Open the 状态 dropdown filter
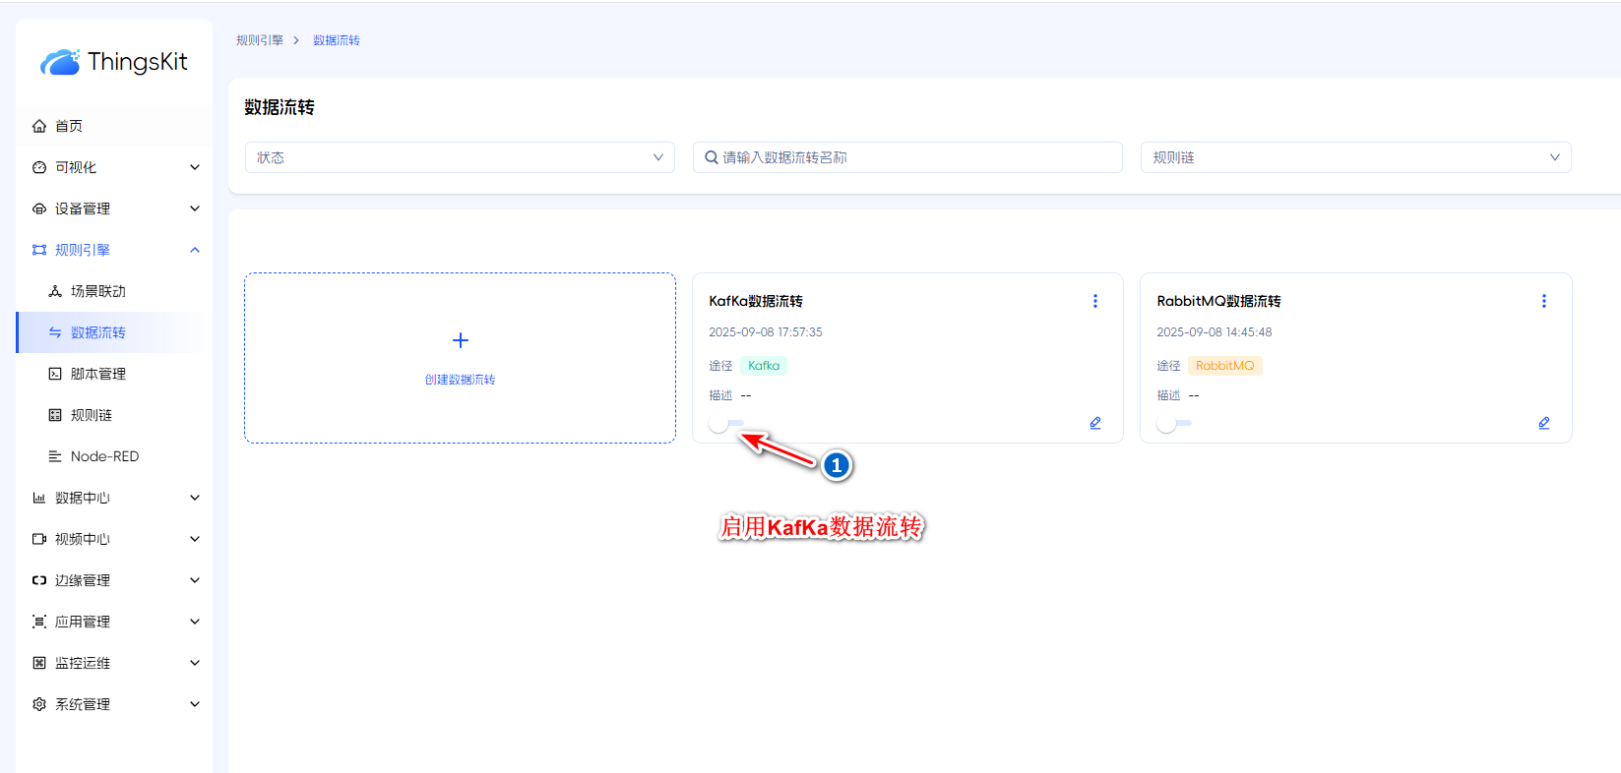 point(460,157)
